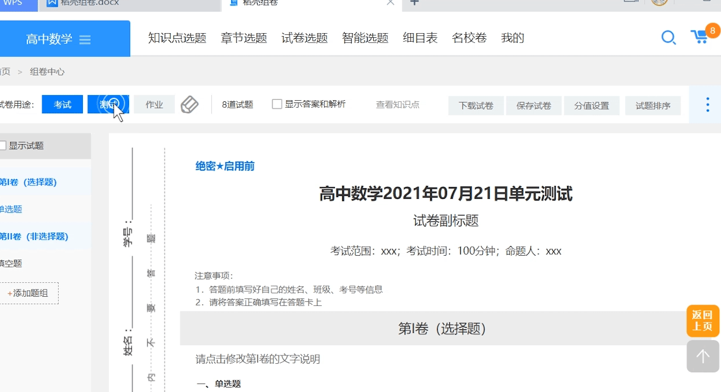The height and width of the screenshot is (392, 721).
Task: Click 试题排序 button
Action: (x=653, y=105)
